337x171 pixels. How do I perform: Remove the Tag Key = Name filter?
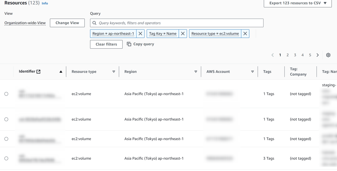(x=183, y=34)
